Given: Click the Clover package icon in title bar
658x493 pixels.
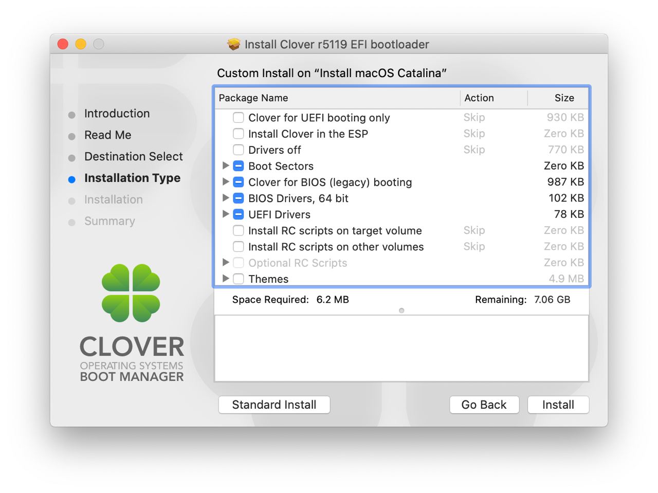Looking at the screenshot, I should coord(234,44).
